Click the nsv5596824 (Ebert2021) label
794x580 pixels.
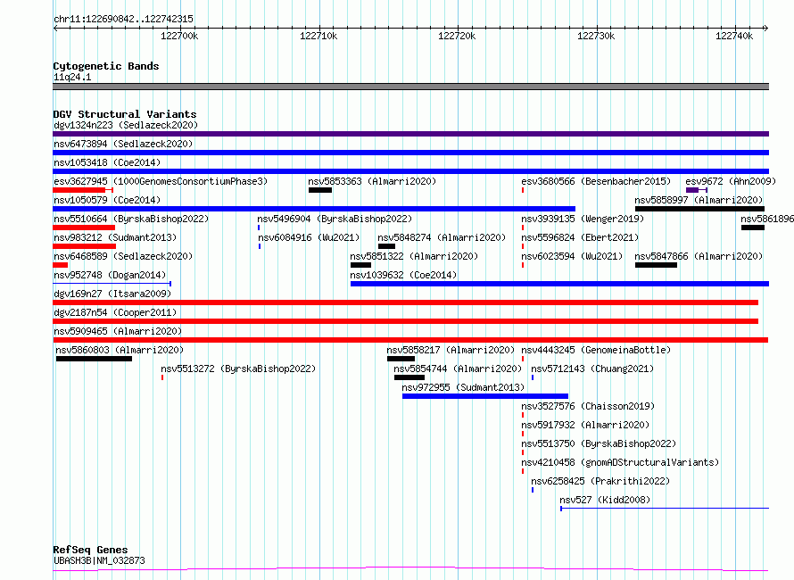tap(580, 237)
